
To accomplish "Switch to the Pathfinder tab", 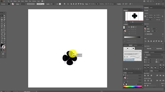I will [x=156, y=71].
